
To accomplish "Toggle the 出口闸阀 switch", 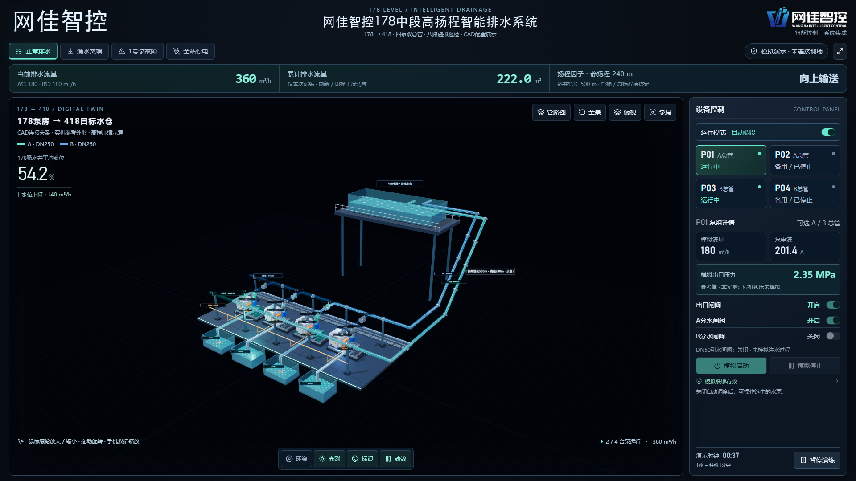I will 833,305.
